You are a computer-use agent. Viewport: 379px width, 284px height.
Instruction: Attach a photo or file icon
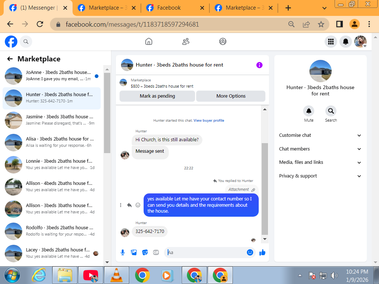[134, 252]
